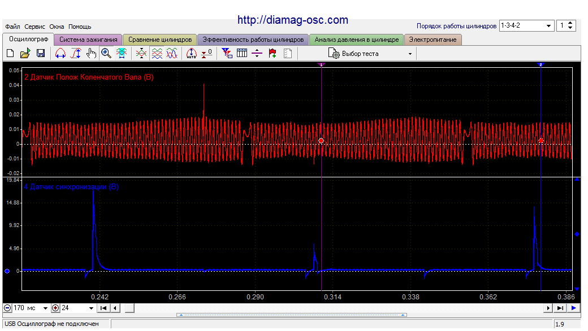Viewport: 588px width, 331px height.
Task: Select the horizontal measurement arrow tool
Action: (x=60, y=54)
